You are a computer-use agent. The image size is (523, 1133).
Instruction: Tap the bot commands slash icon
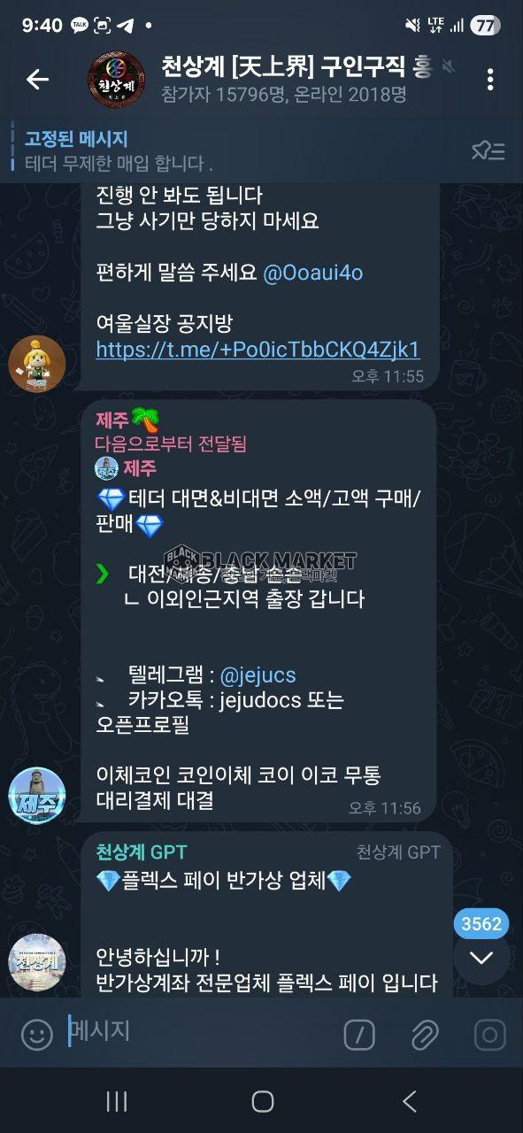pyautogui.click(x=359, y=1034)
